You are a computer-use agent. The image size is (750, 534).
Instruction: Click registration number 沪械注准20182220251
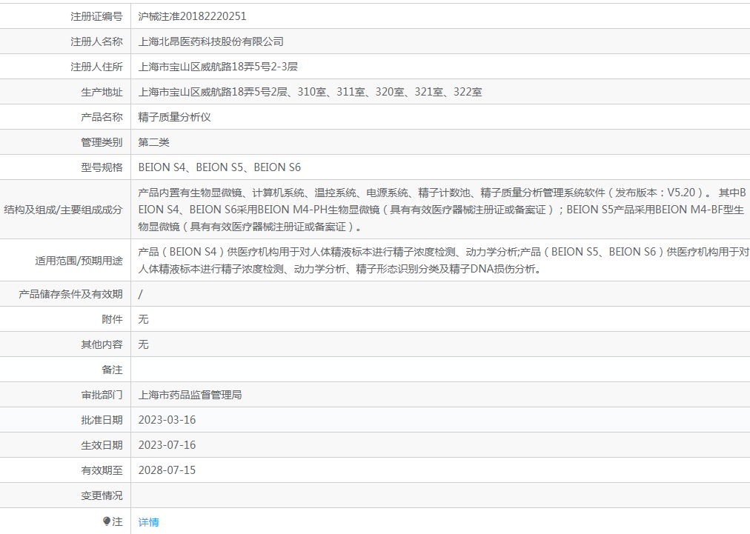point(192,16)
